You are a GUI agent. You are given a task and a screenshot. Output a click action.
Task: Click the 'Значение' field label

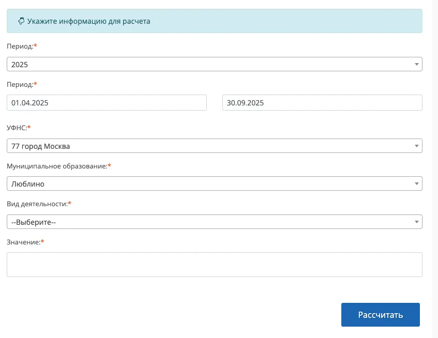click(23, 242)
